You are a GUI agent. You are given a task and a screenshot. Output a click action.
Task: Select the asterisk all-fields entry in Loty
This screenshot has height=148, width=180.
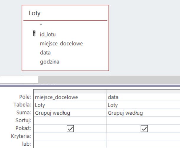coord(41,25)
